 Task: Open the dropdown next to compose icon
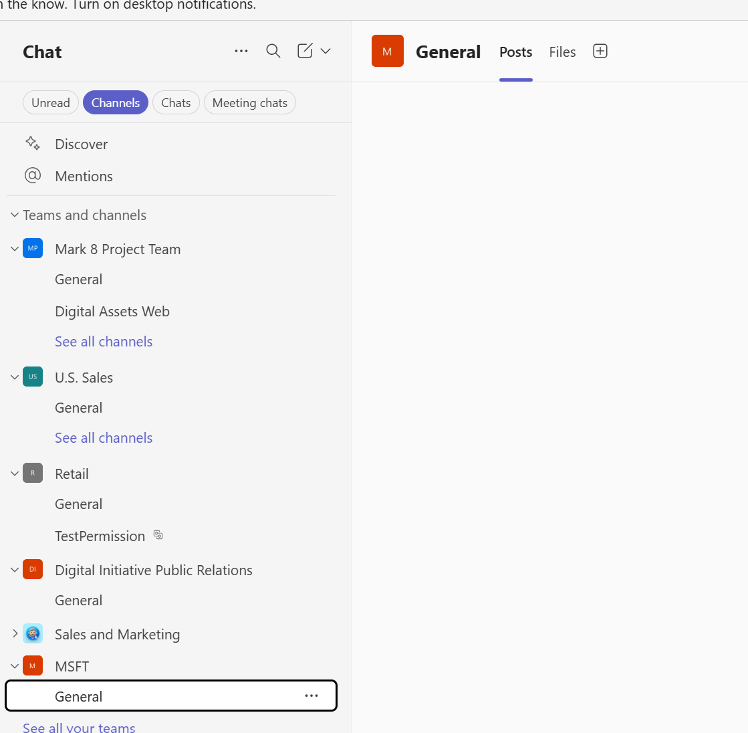tap(326, 51)
